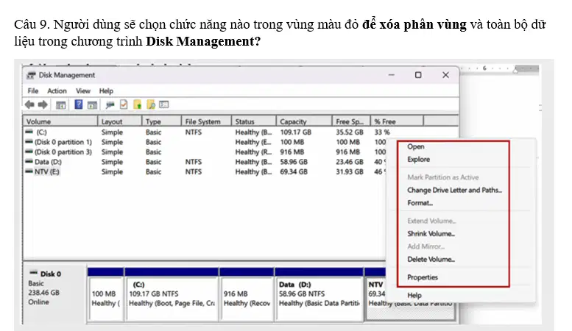Choose Explore from the context menu

pyautogui.click(x=418, y=160)
